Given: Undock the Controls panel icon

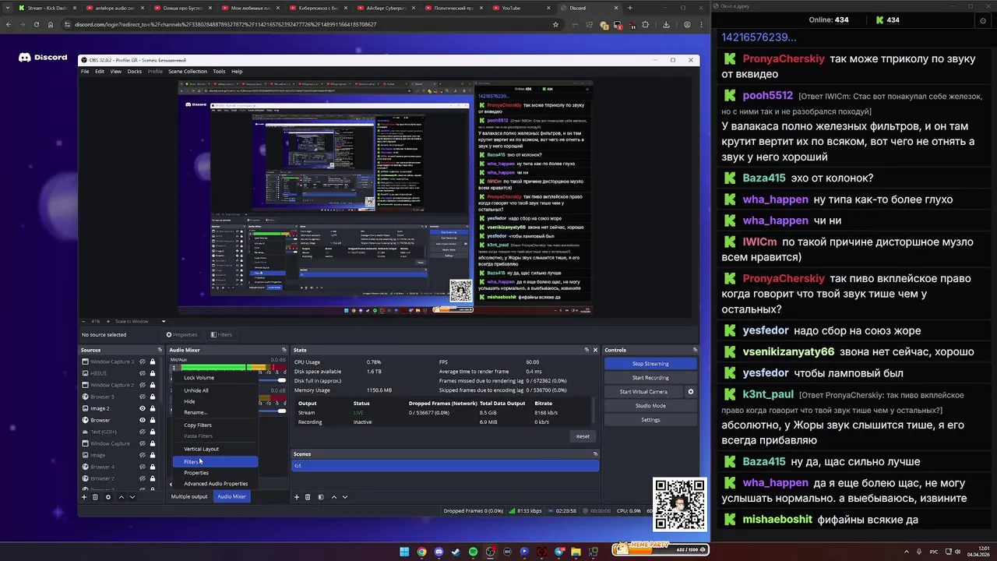Looking at the screenshot, I should 695,350.
